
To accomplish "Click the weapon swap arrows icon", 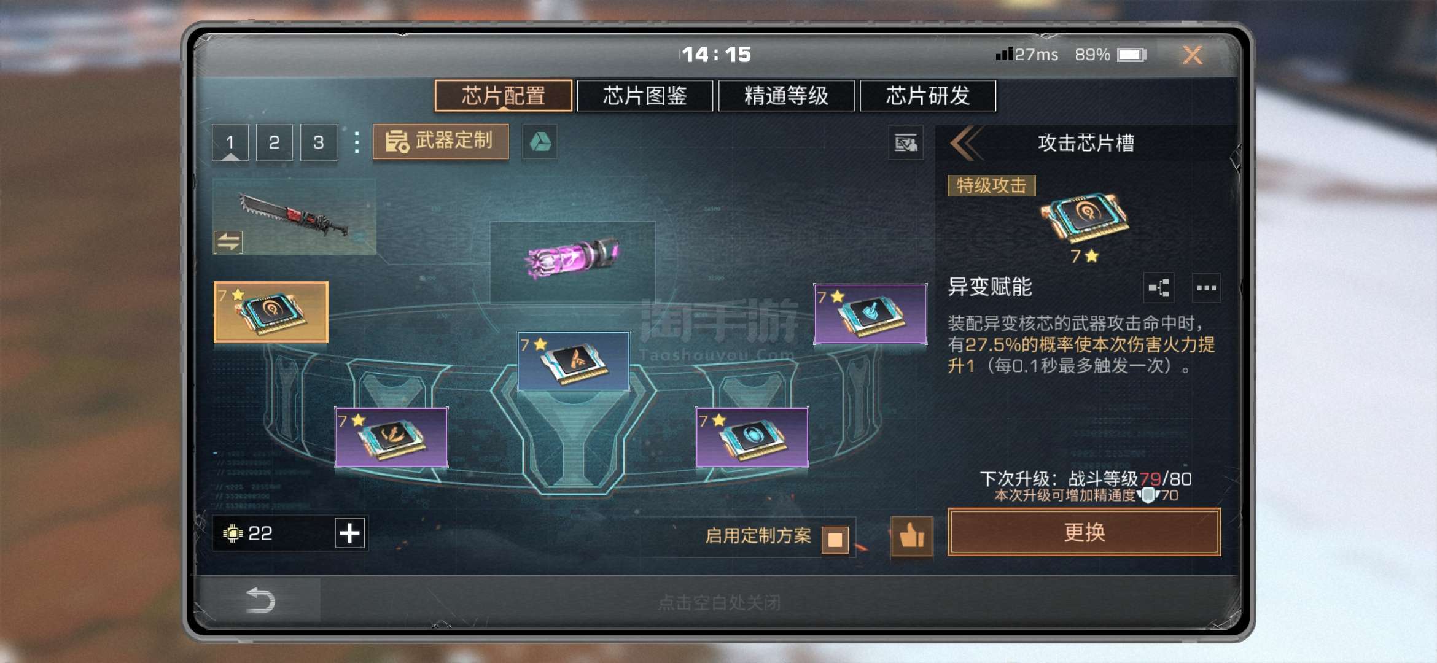I will [x=228, y=242].
